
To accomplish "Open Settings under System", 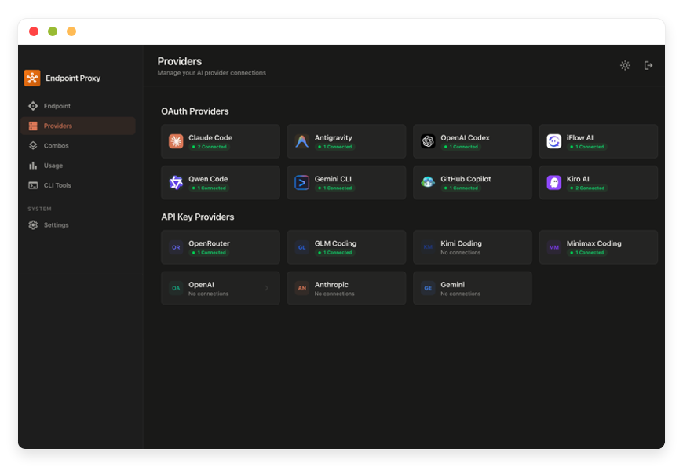I will click(x=78, y=224).
